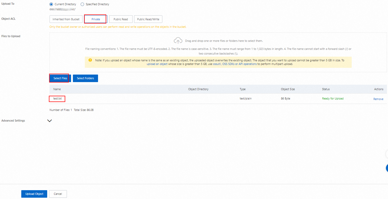This screenshot has width=388, height=199.
Task: Select the Specified Directory radio button
Action: pyautogui.click(x=82, y=4)
